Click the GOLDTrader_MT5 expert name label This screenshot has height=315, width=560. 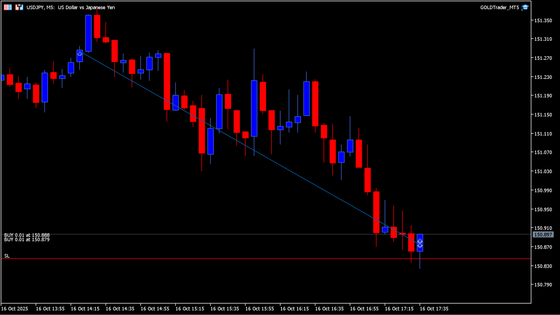coord(499,7)
